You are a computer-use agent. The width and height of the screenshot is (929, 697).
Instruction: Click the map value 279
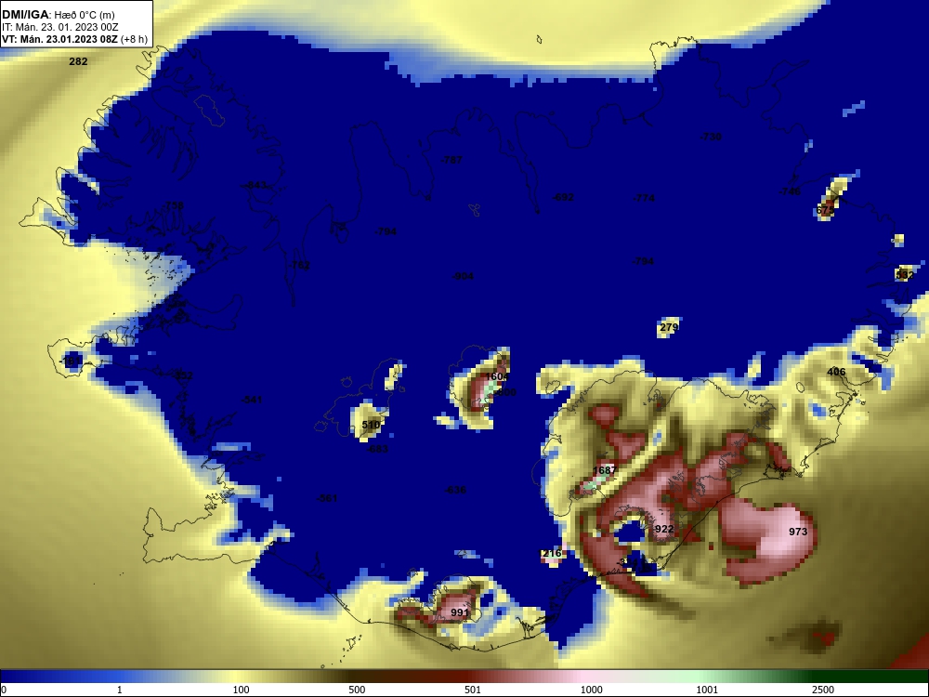(669, 327)
